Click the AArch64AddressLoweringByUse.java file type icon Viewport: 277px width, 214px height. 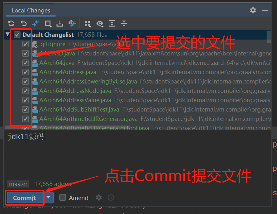(35, 82)
